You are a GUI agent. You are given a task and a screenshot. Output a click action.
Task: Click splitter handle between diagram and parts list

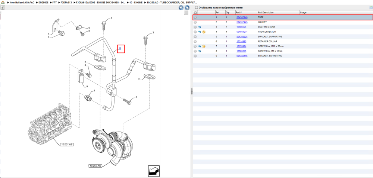[x=192, y=91]
